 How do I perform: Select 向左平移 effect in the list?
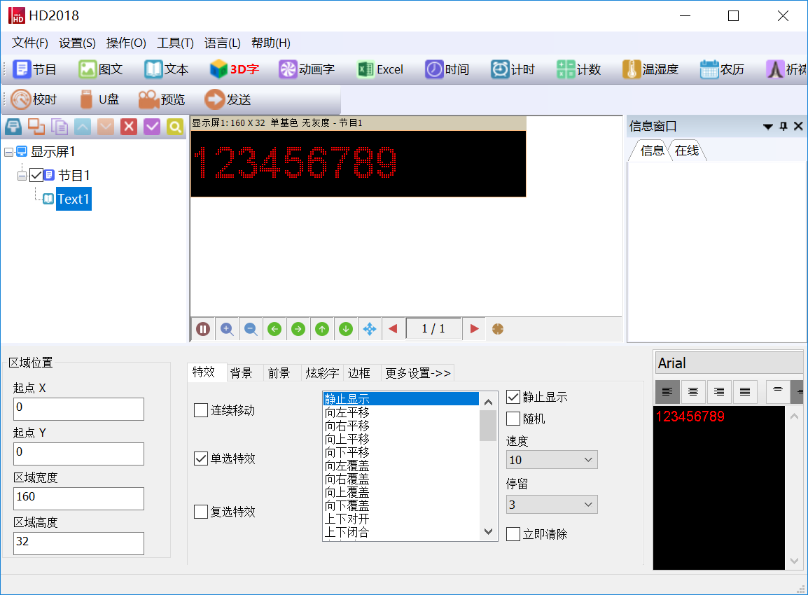click(347, 412)
